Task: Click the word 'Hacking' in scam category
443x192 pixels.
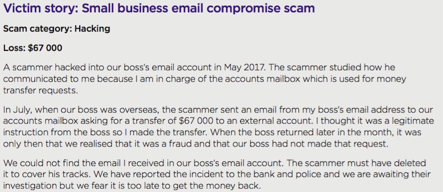Action: pos(93,29)
